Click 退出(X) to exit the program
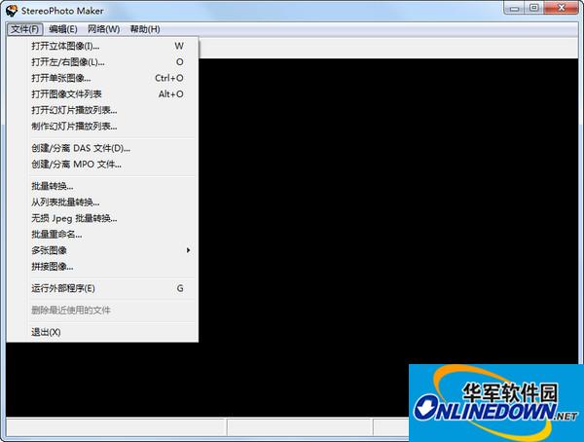The height and width of the screenshot is (442, 584). (x=102, y=332)
